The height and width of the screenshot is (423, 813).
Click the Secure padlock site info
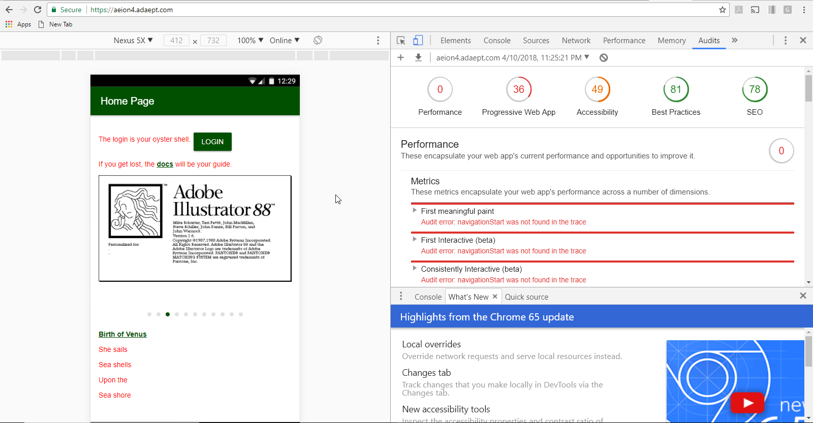tap(66, 10)
